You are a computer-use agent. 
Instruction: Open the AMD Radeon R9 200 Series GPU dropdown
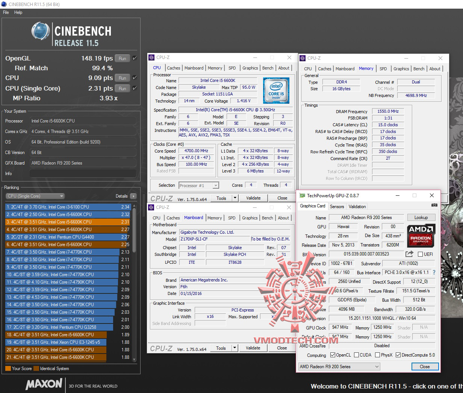(339, 367)
